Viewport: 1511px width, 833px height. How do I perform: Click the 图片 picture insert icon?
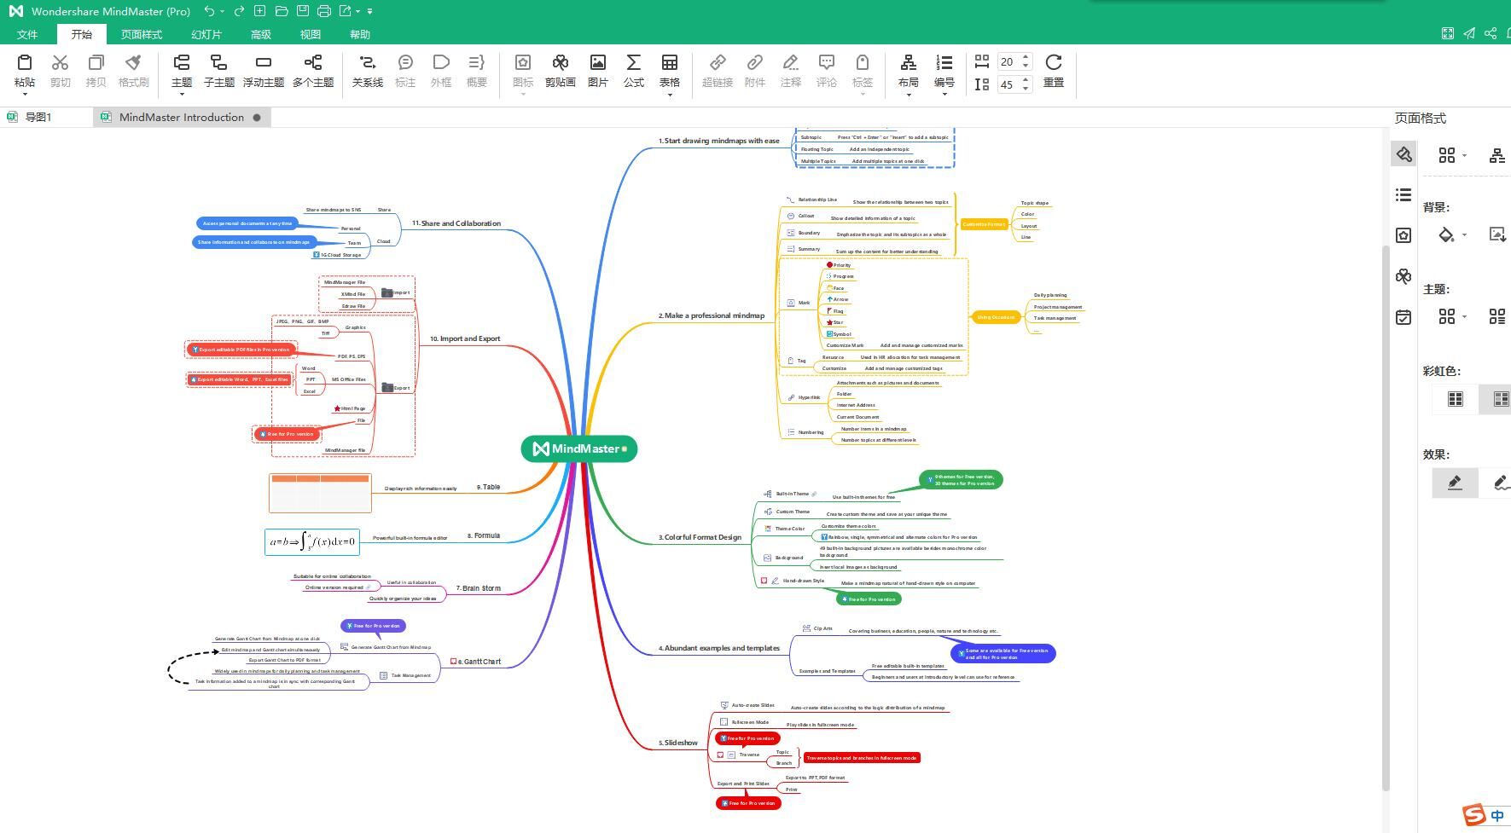pos(598,70)
